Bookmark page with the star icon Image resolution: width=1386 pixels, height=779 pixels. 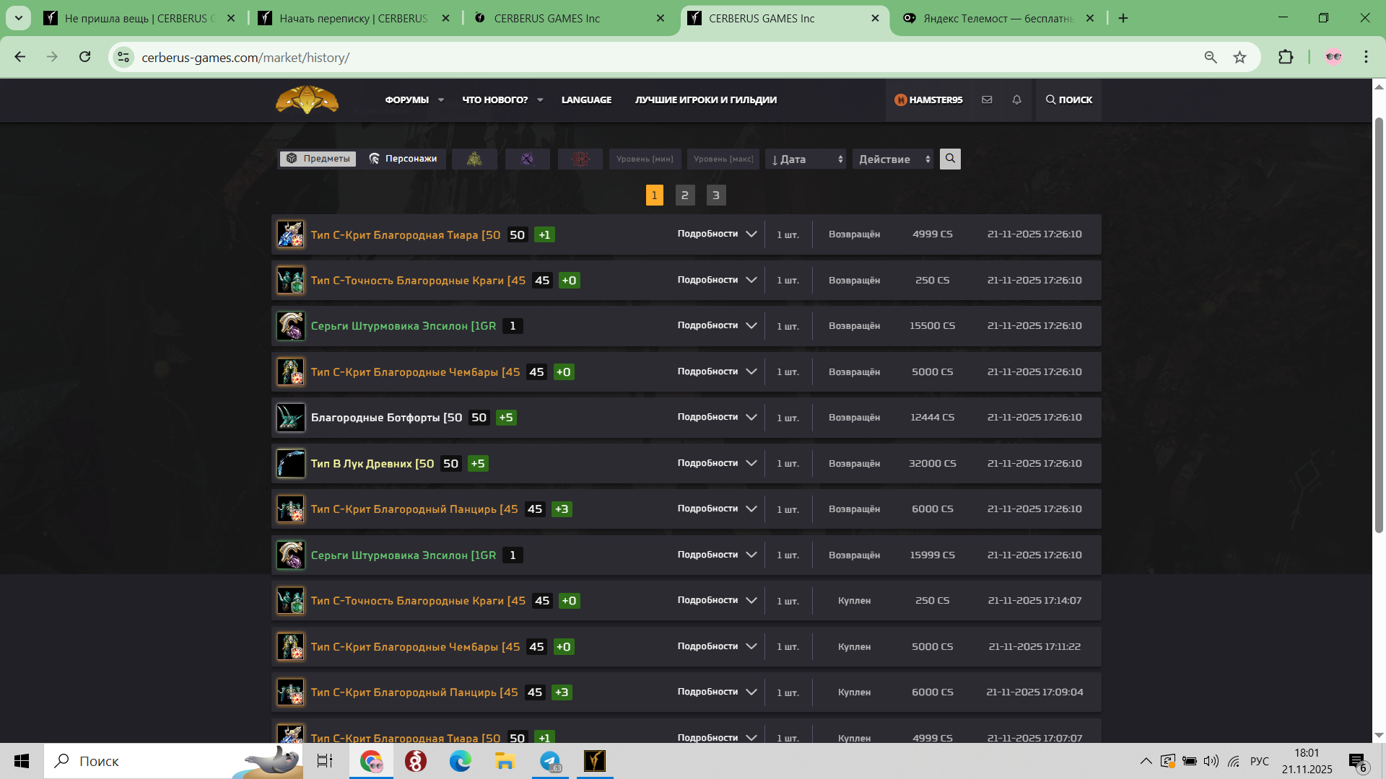tap(1239, 57)
